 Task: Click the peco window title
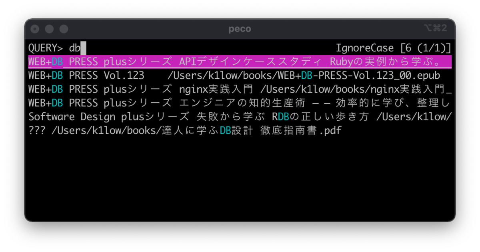pos(240,29)
